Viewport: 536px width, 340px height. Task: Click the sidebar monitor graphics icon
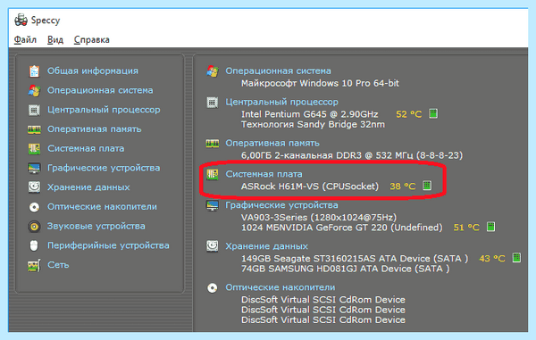[34, 168]
